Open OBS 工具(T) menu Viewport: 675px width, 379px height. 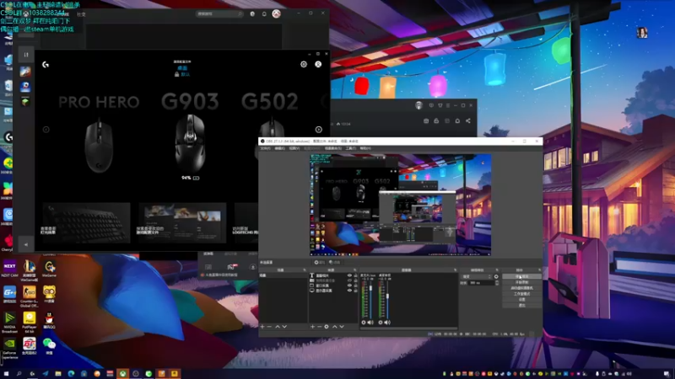click(x=350, y=148)
